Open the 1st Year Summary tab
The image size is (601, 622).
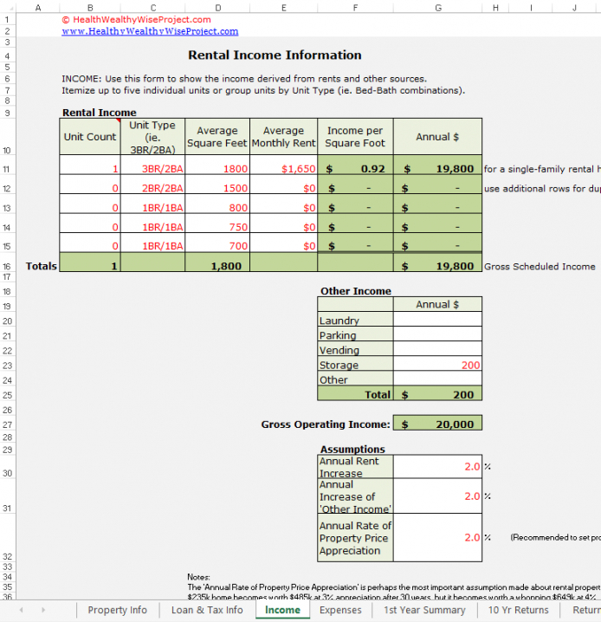coord(424,610)
